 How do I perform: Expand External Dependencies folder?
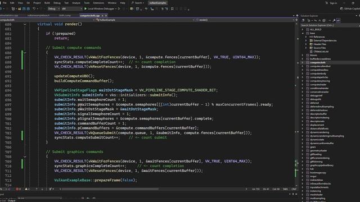point(306,40)
